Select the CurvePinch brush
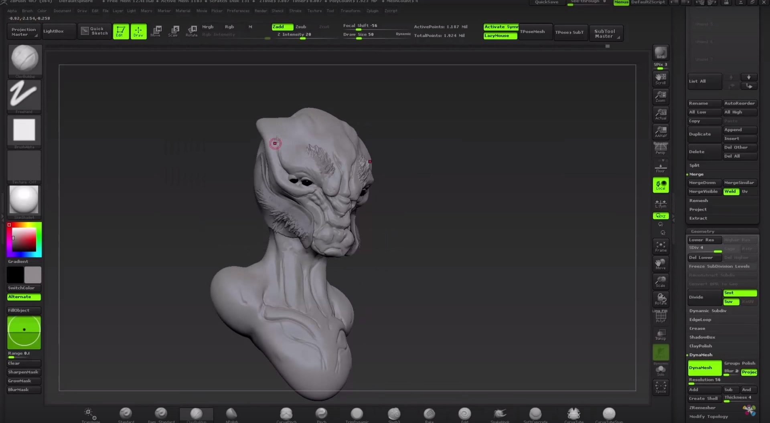Image resolution: width=770 pixels, height=423 pixels. coord(286,415)
